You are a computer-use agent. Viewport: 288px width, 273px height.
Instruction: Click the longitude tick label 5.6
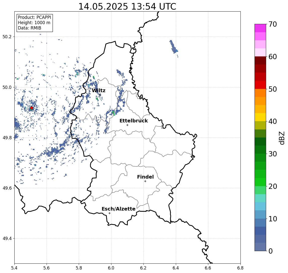click(x=47, y=268)
